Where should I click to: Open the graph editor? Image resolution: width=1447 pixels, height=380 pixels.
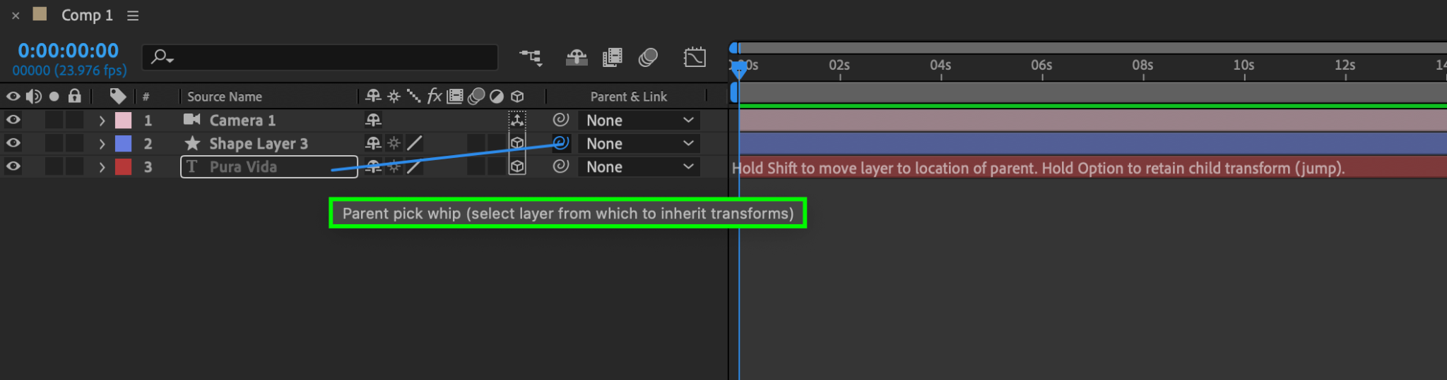pos(695,57)
